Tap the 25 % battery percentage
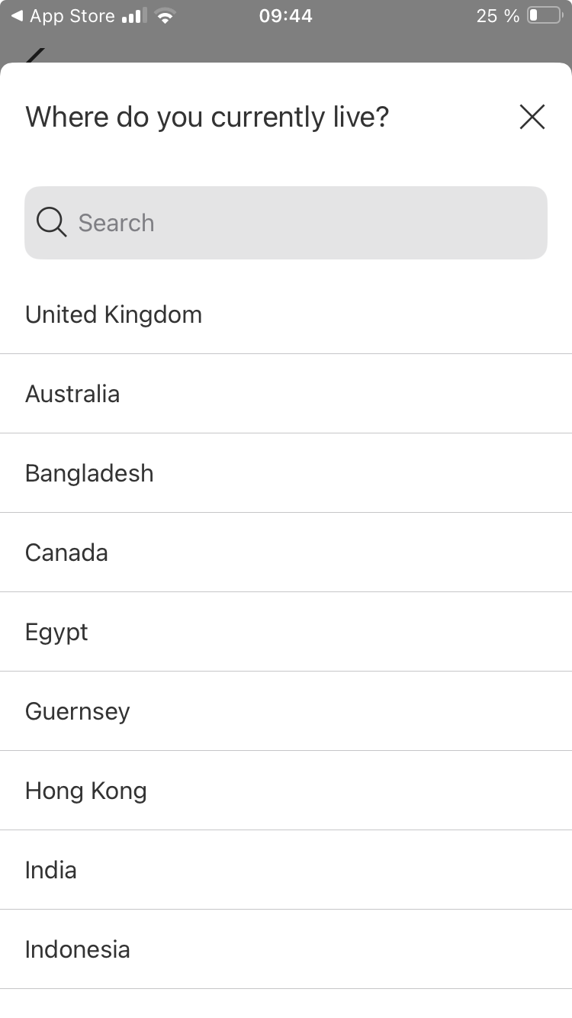Screen dimensions: 572x1018 click(x=498, y=16)
